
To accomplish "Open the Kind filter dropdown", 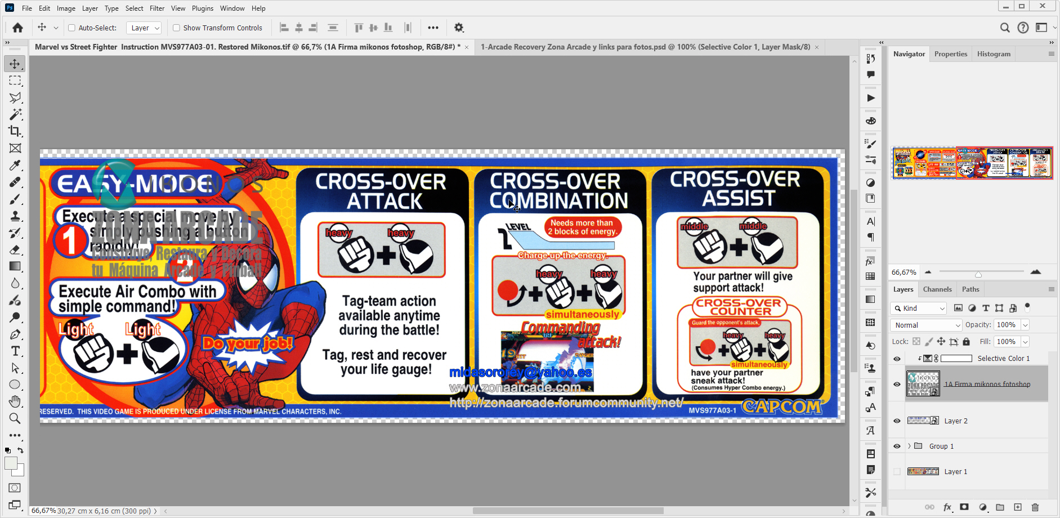I will [919, 308].
